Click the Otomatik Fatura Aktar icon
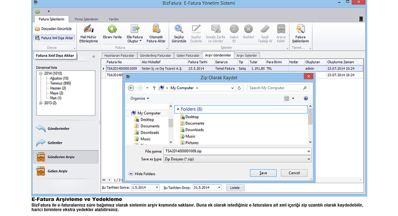The height and width of the screenshot is (216, 398). coord(156,30)
